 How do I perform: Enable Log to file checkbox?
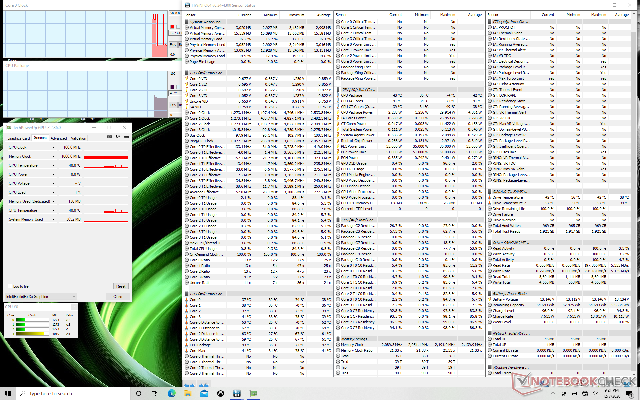pyautogui.click(x=10, y=286)
